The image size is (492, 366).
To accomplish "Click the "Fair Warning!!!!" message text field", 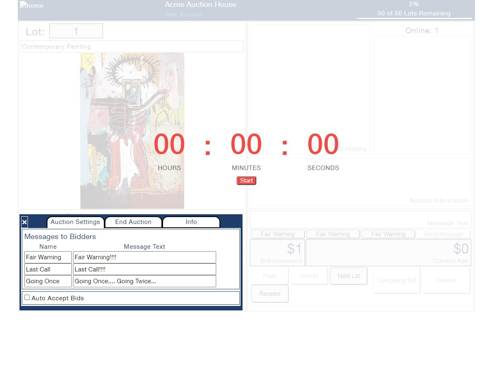I will point(144,257).
